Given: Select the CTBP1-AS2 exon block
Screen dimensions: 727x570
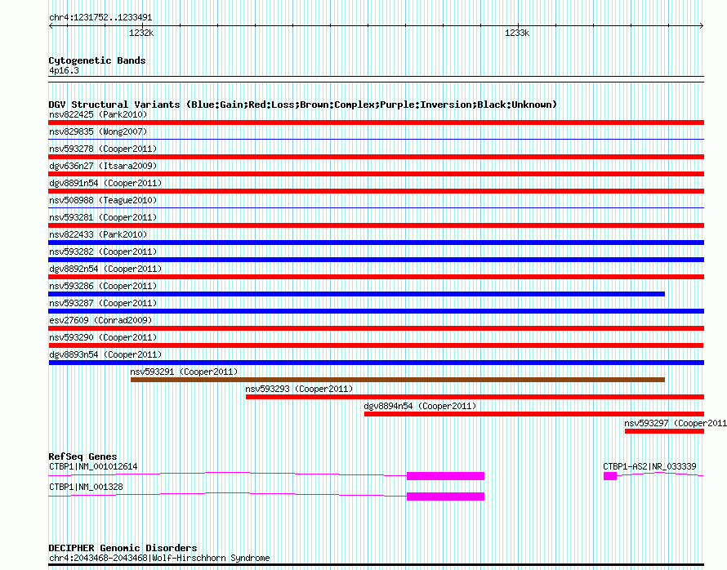Looking at the screenshot, I should (x=610, y=476).
